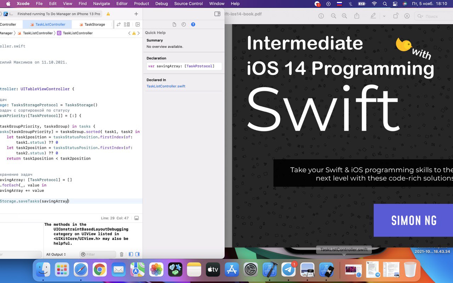Open the All Output dropdown
453x283 pixels.
(x=56, y=254)
